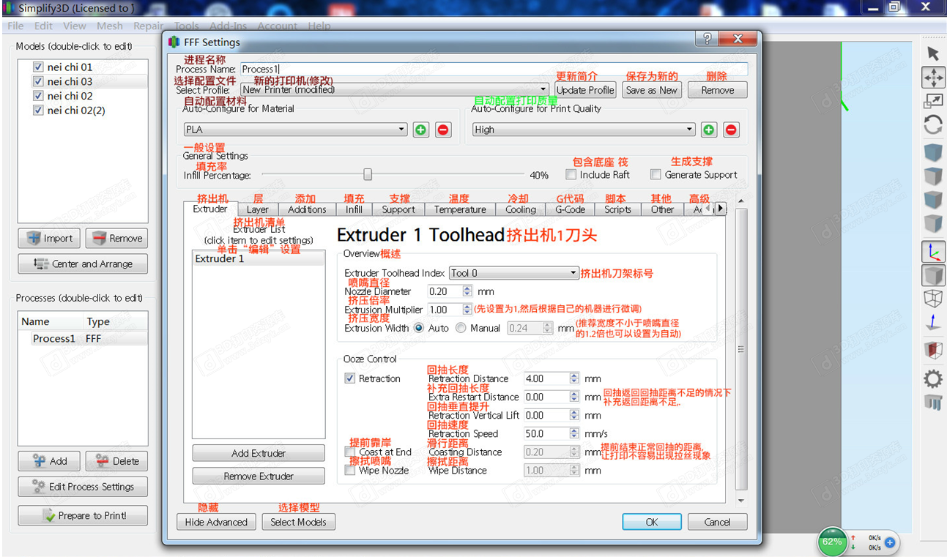Remove quality with red minus beside High
The width and height of the screenshot is (947, 557).
(731, 130)
